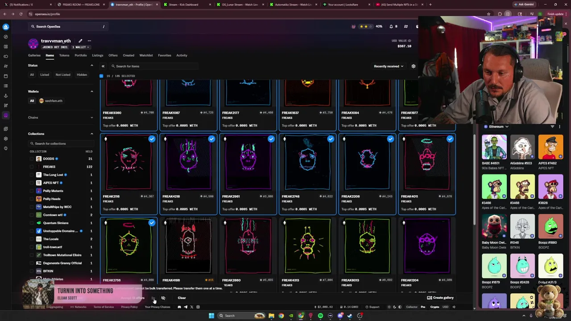
Task: Deselect the FREAK2756 item checkmark
Action: point(152,222)
